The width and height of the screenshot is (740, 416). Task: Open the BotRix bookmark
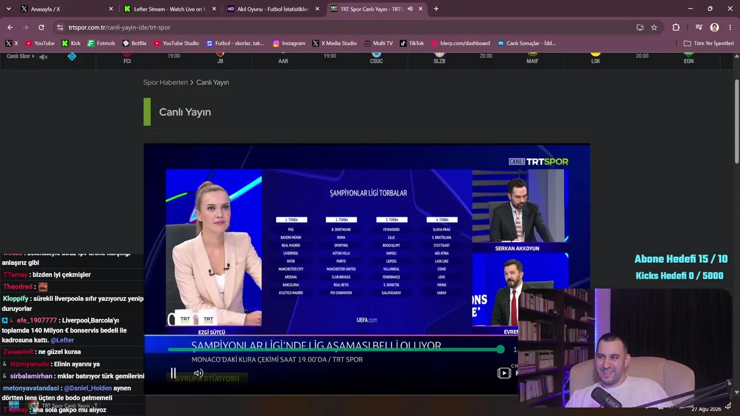point(134,43)
